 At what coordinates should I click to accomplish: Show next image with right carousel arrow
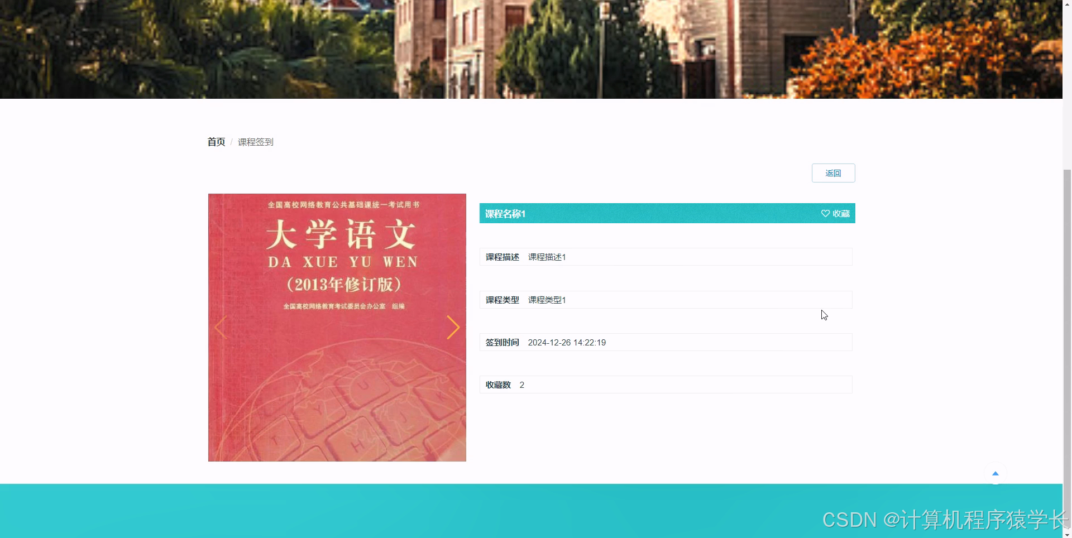click(453, 328)
